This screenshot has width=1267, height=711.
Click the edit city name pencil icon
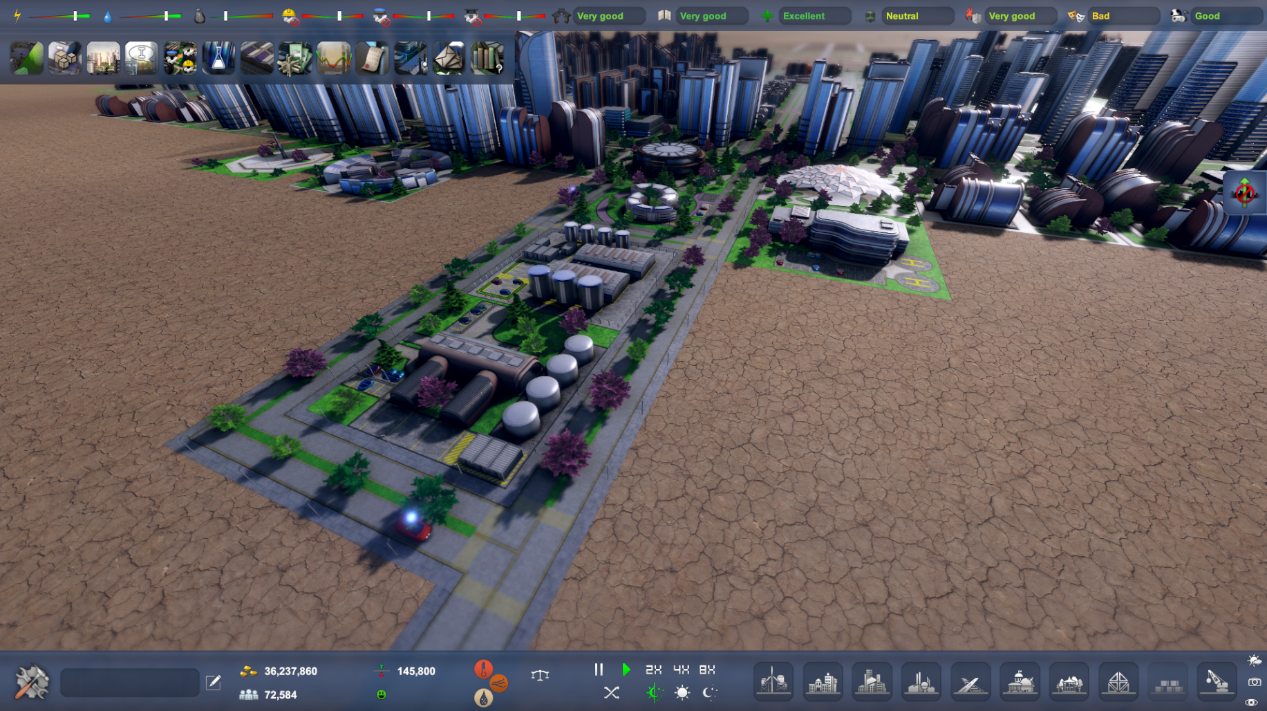coord(214,683)
